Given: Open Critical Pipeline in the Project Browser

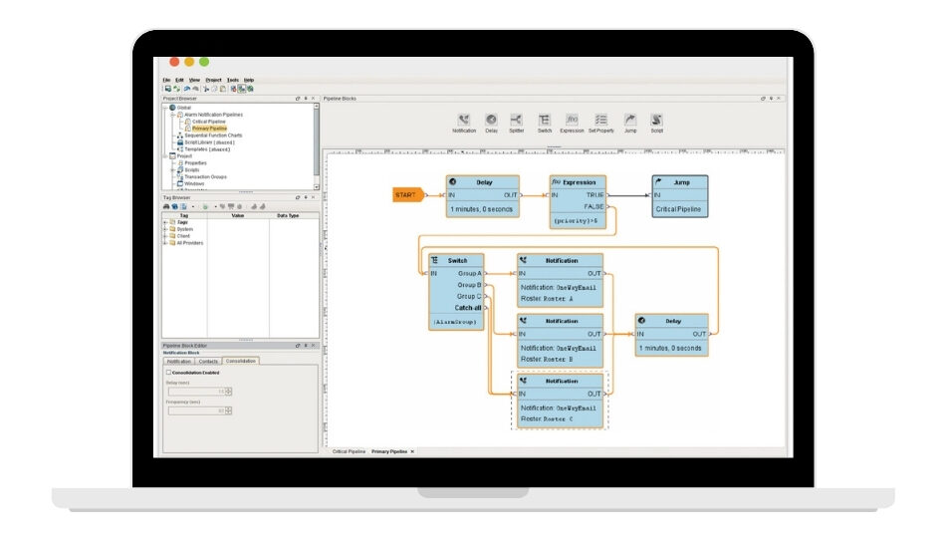Looking at the screenshot, I should 209,122.
